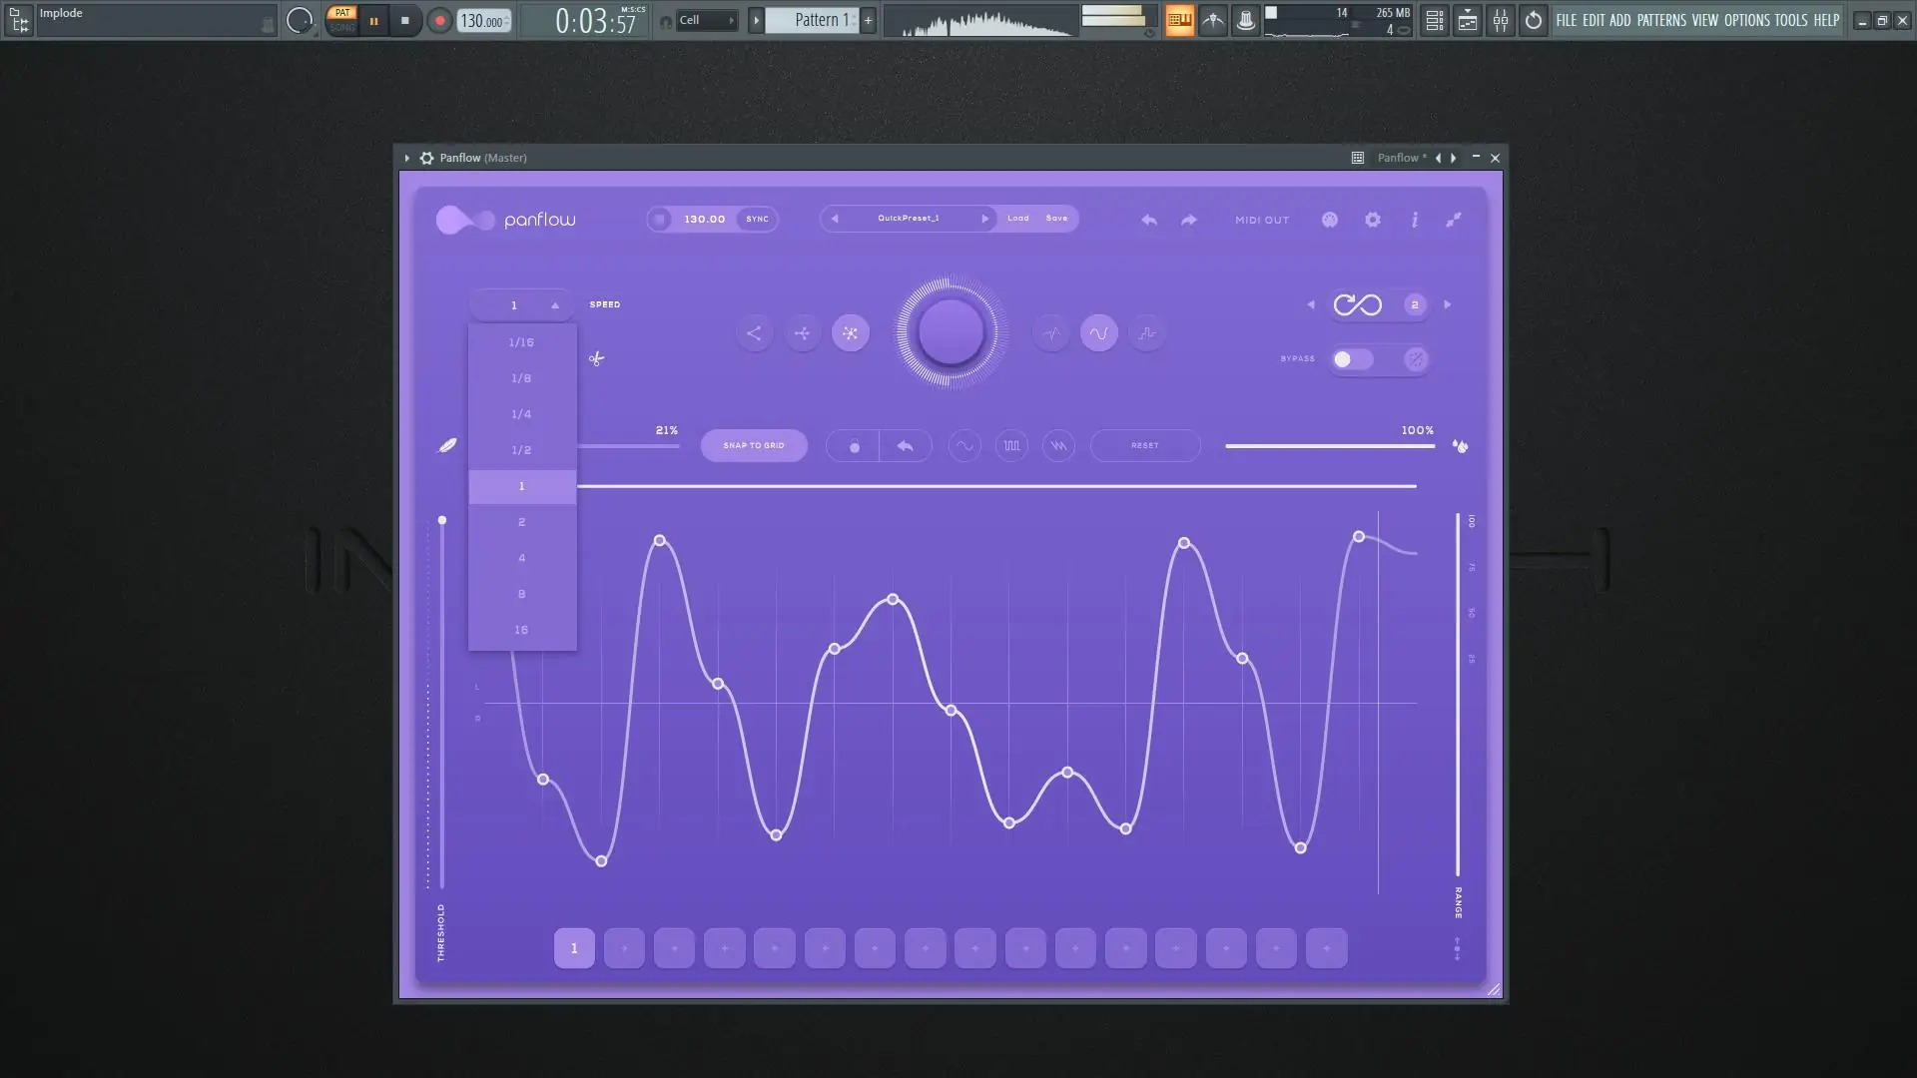Toggle Snap To Grid
This screenshot has height=1078, width=1917.
coord(754,445)
